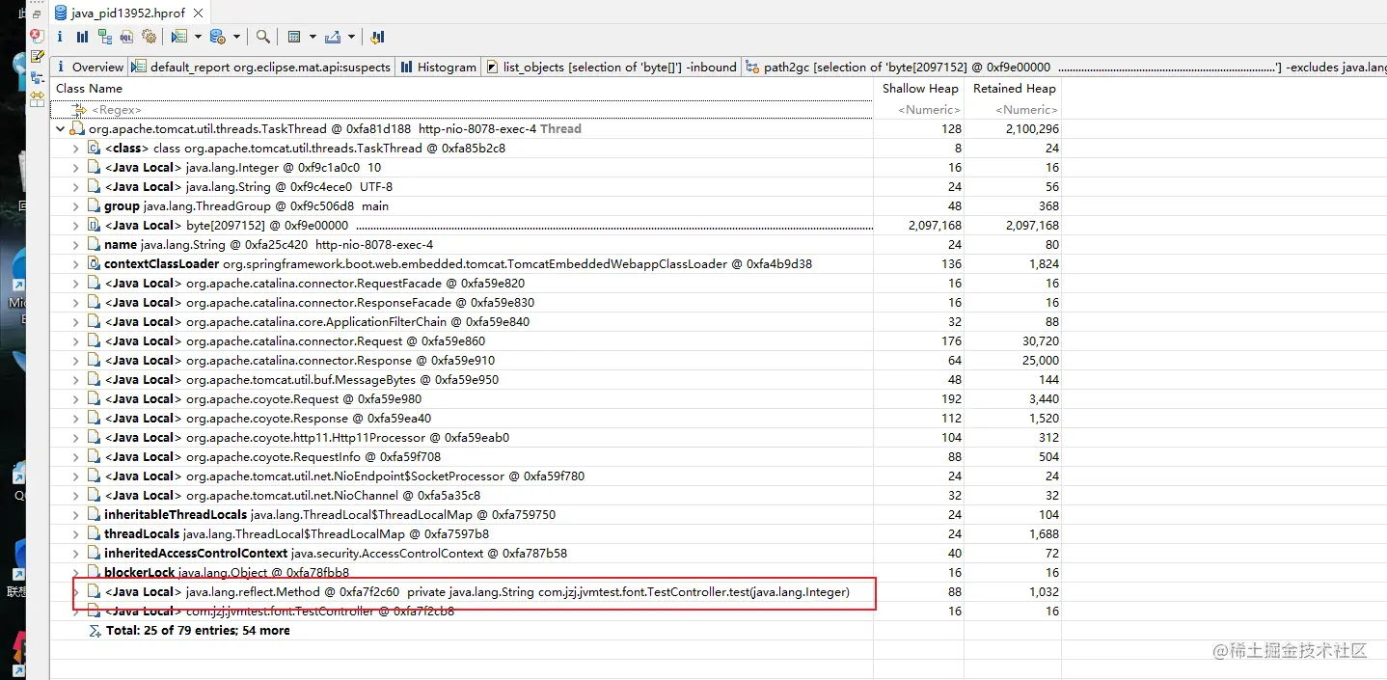
Task: Expand the byte[2097152] @ 0xf9e00000 row
Action: [x=76, y=225]
